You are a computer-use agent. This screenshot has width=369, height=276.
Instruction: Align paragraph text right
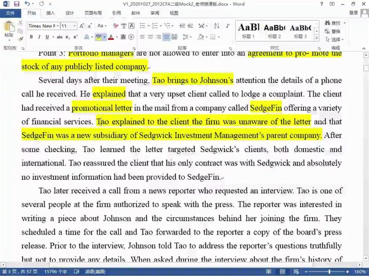tap(158, 37)
